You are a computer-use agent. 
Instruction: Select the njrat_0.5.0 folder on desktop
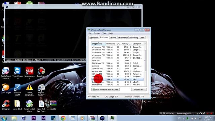click(x=17, y=105)
